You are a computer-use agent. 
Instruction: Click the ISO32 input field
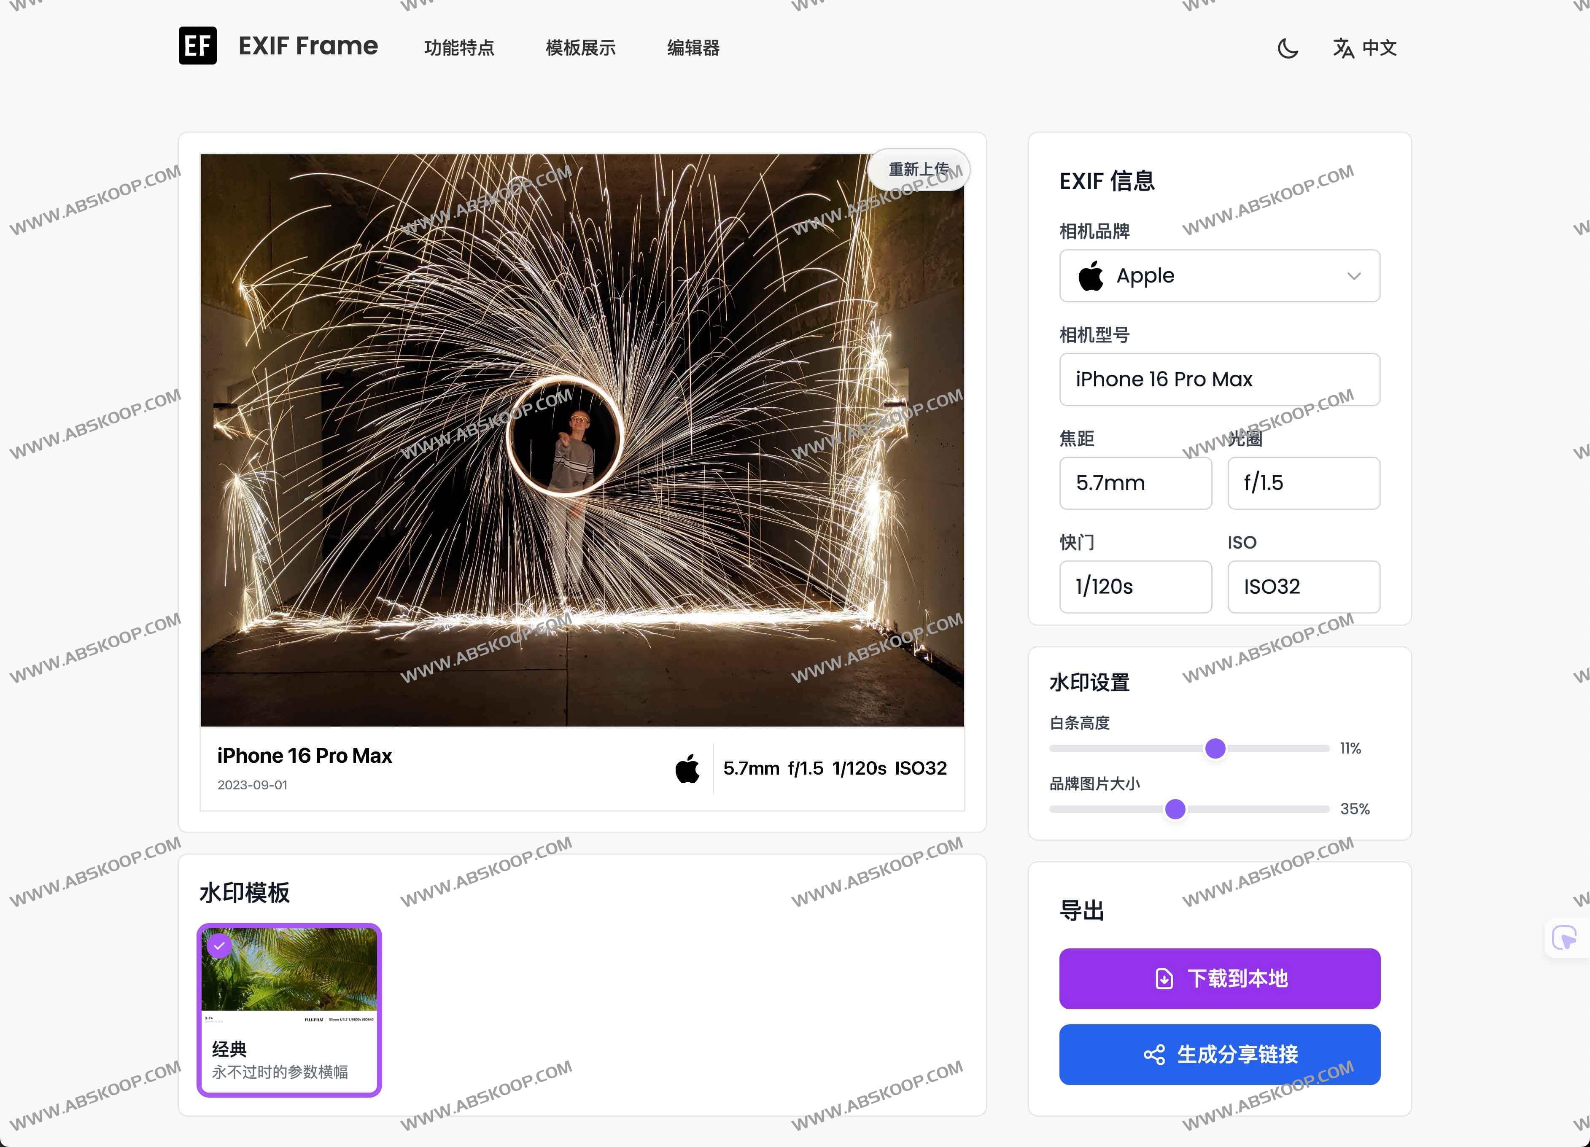[x=1303, y=587]
